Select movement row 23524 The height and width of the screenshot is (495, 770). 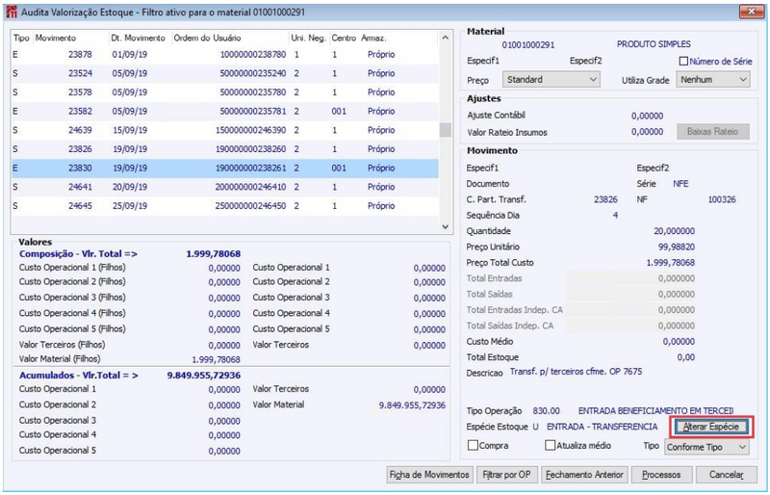tap(225, 73)
